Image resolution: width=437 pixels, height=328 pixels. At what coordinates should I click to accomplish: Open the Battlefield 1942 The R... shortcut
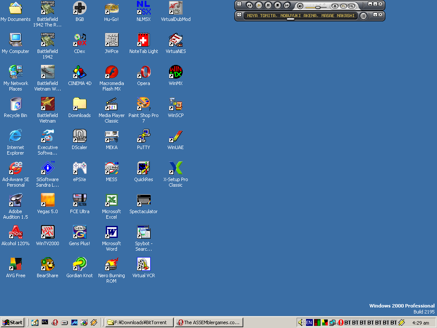[x=47, y=14]
